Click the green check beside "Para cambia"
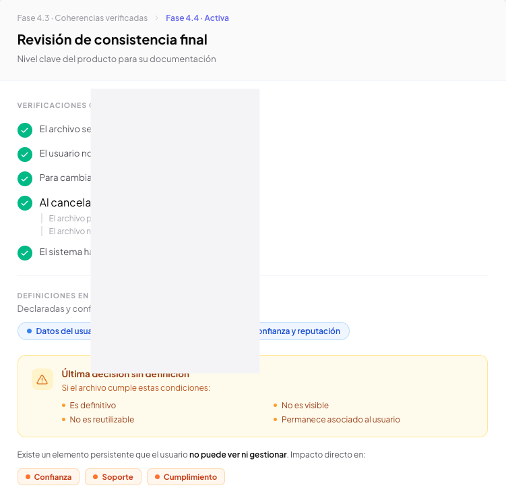Viewport: 506px width, 494px height. point(25,178)
